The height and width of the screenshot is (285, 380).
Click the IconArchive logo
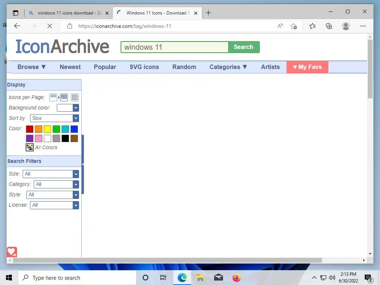click(x=62, y=46)
